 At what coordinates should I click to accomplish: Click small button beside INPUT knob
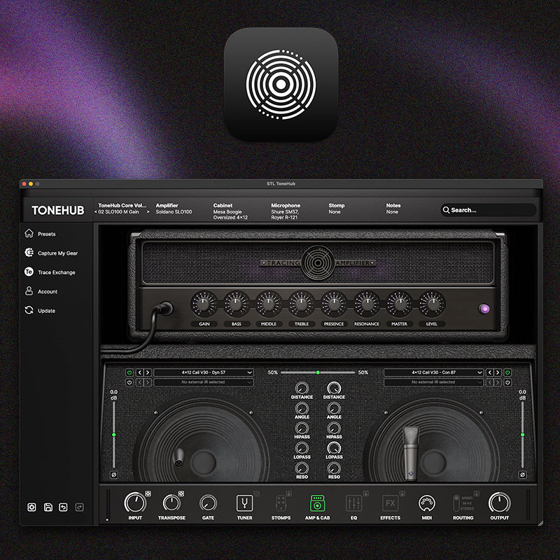pyautogui.click(x=148, y=493)
